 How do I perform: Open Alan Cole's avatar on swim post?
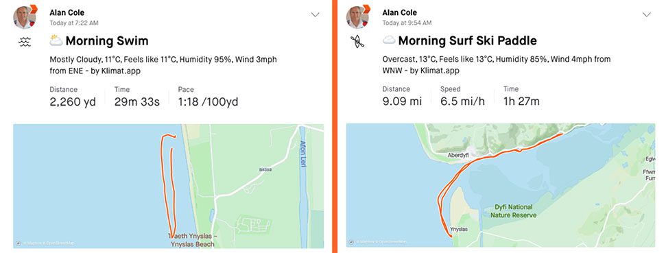coord(24,17)
